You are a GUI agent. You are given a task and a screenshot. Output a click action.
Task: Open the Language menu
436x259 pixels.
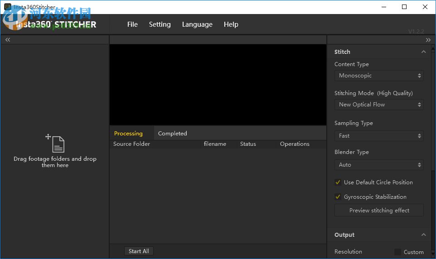[x=197, y=24]
